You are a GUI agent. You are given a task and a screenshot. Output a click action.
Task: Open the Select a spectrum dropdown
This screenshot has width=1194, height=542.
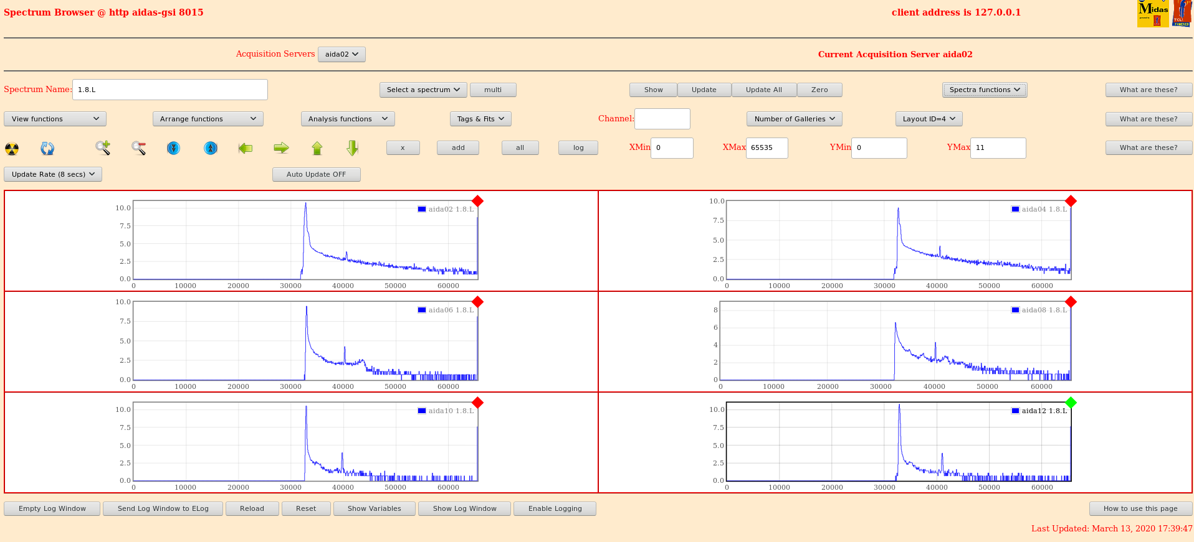pos(423,90)
